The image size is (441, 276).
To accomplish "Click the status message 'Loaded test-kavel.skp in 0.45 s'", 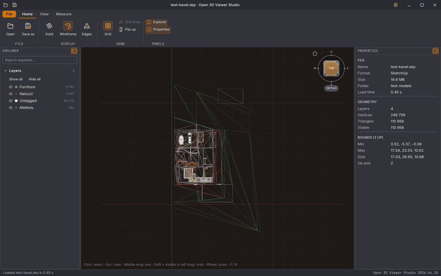I will pyautogui.click(x=28, y=273).
